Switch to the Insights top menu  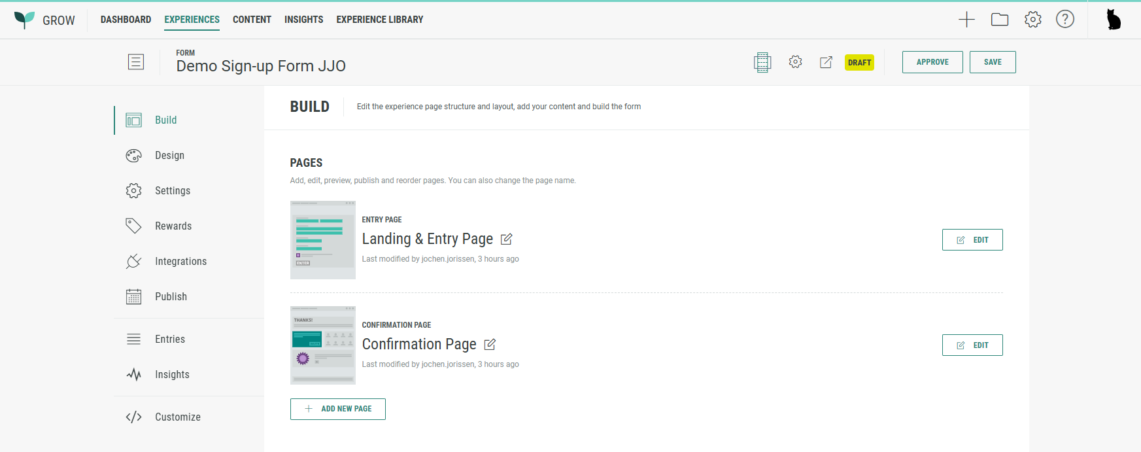click(x=303, y=20)
